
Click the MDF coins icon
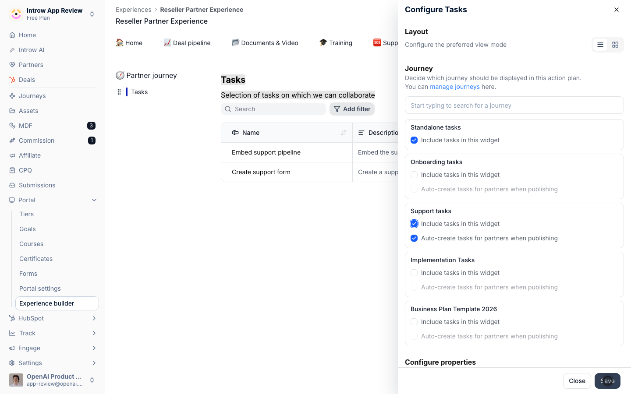pos(12,126)
